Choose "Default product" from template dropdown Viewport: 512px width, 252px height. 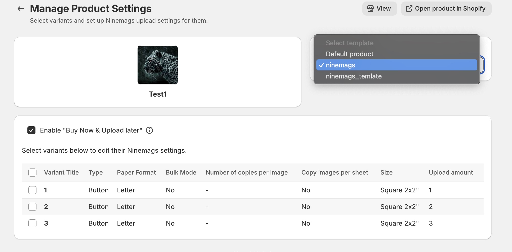[x=350, y=54]
